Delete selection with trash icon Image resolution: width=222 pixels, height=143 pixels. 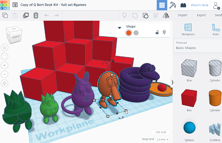point(36,15)
